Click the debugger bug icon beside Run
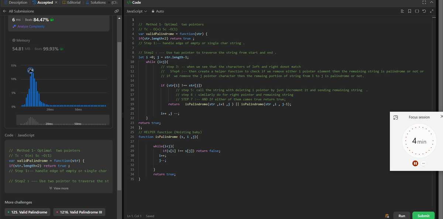Image resolution: width=443 pixels, height=219 pixels. (387, 216)
